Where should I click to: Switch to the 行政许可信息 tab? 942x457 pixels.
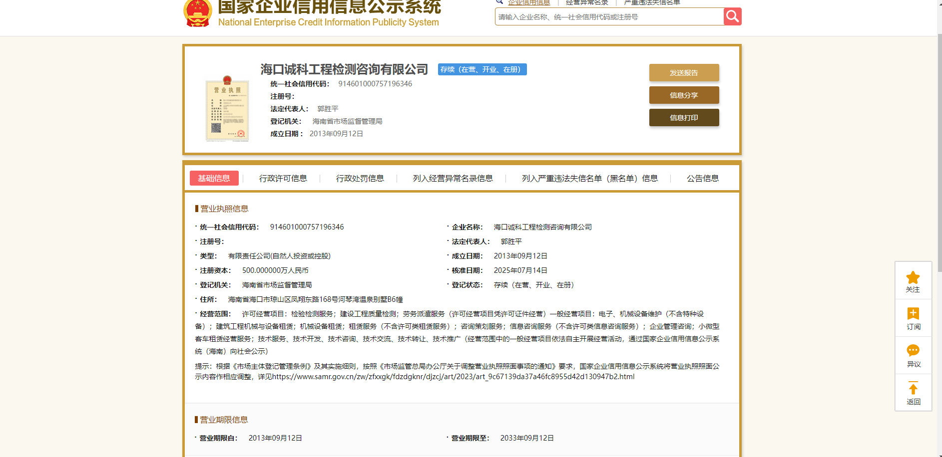coord(283,178)
